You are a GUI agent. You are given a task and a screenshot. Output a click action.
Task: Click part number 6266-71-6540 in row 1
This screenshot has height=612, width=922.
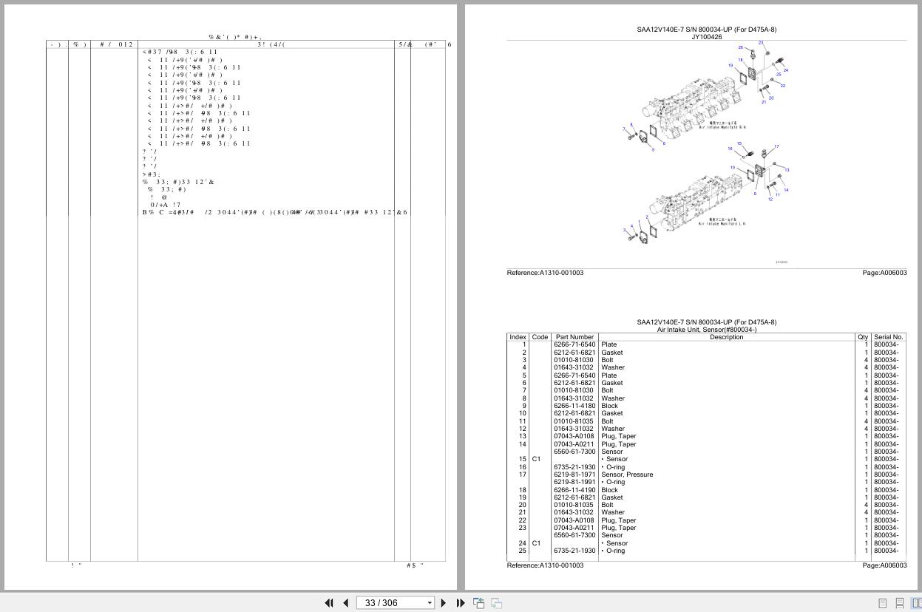pos(574,344)
